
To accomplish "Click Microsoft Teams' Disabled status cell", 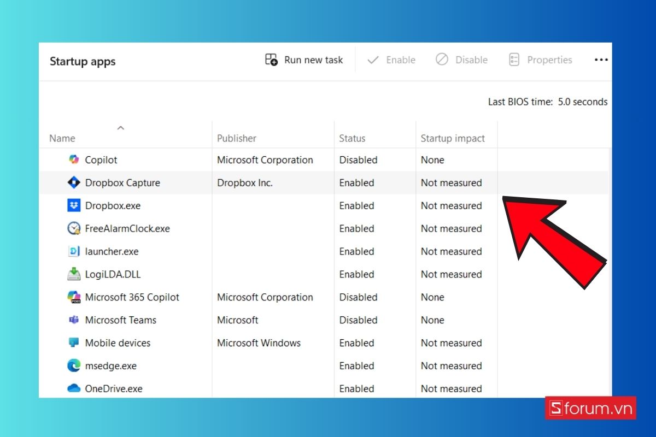I will 358,320.
